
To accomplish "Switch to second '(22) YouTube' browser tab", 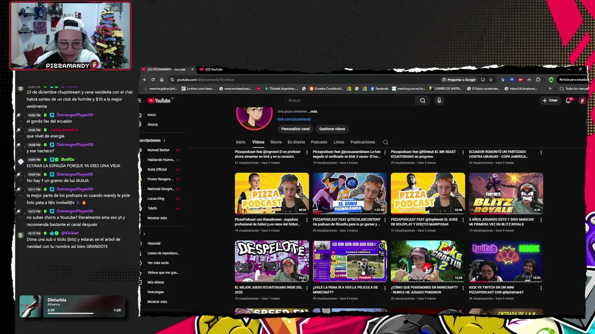I will coord(214,70).
